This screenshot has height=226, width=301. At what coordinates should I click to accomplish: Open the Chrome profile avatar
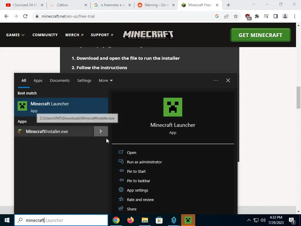pos(285,16)
